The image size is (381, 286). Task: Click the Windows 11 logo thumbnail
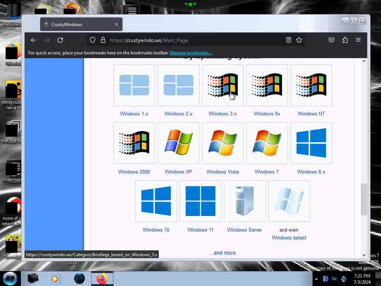click(201, 201)
